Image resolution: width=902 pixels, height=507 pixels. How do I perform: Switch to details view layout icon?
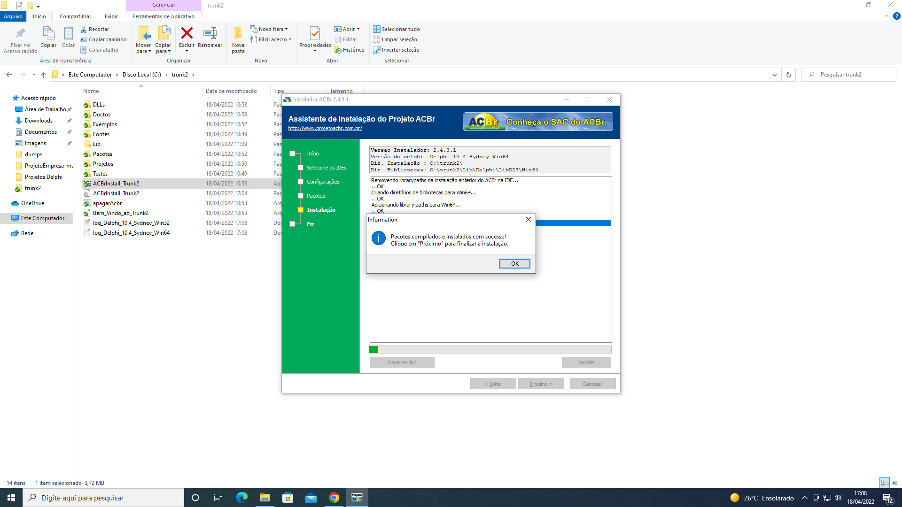[885, 483]
